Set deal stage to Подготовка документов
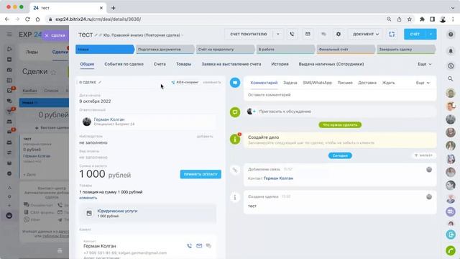The image size is (460, 259). (x=165, y=50)
